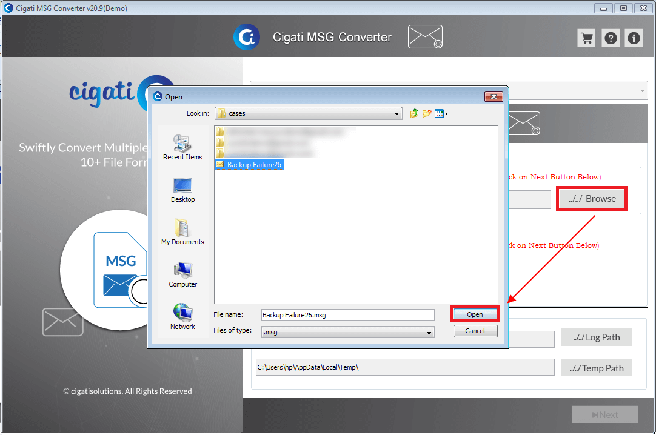Click the Browse button
This screenshot has height=435, width=656.
[592, 199]
